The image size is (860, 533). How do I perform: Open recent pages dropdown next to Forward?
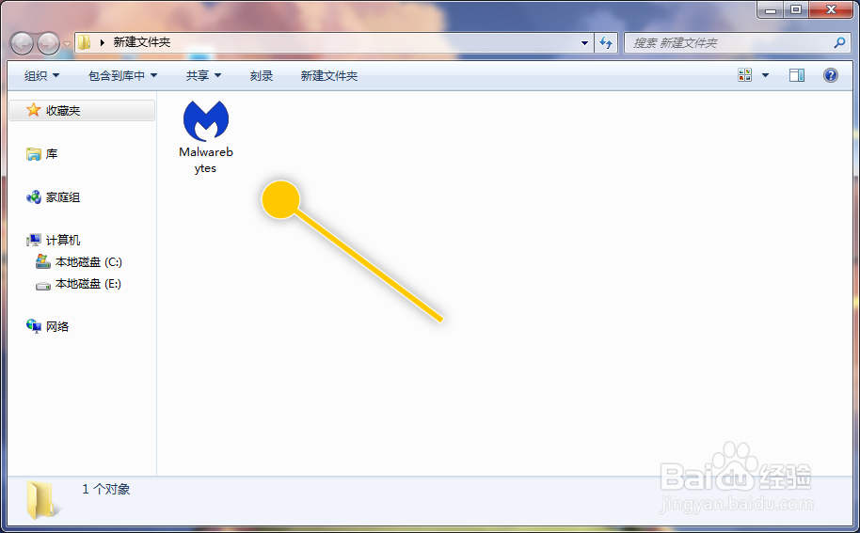click(67, 43)
